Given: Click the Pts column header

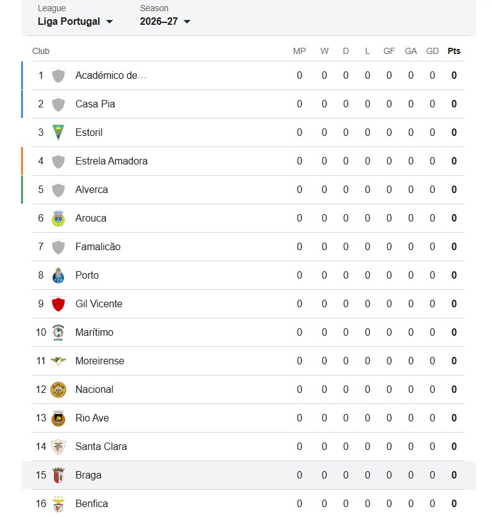Looking at the screenshot, I should coord(454,51).
